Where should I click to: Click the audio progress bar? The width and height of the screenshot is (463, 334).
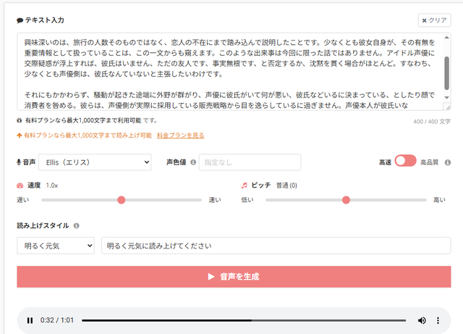244,320
